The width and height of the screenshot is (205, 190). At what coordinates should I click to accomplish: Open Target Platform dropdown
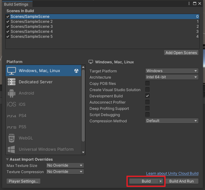coord(172,71)
